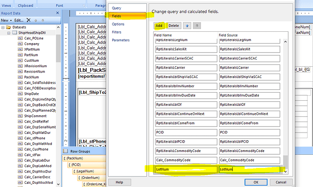Click the Row Groups grid icon
The width and height of the screenshot is (313, 187).
(65, 151)
